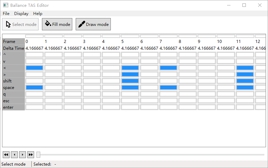Enable the q key cell at frame 2
The width and height of the screenshot is (268, 168).
click(73, 94)
